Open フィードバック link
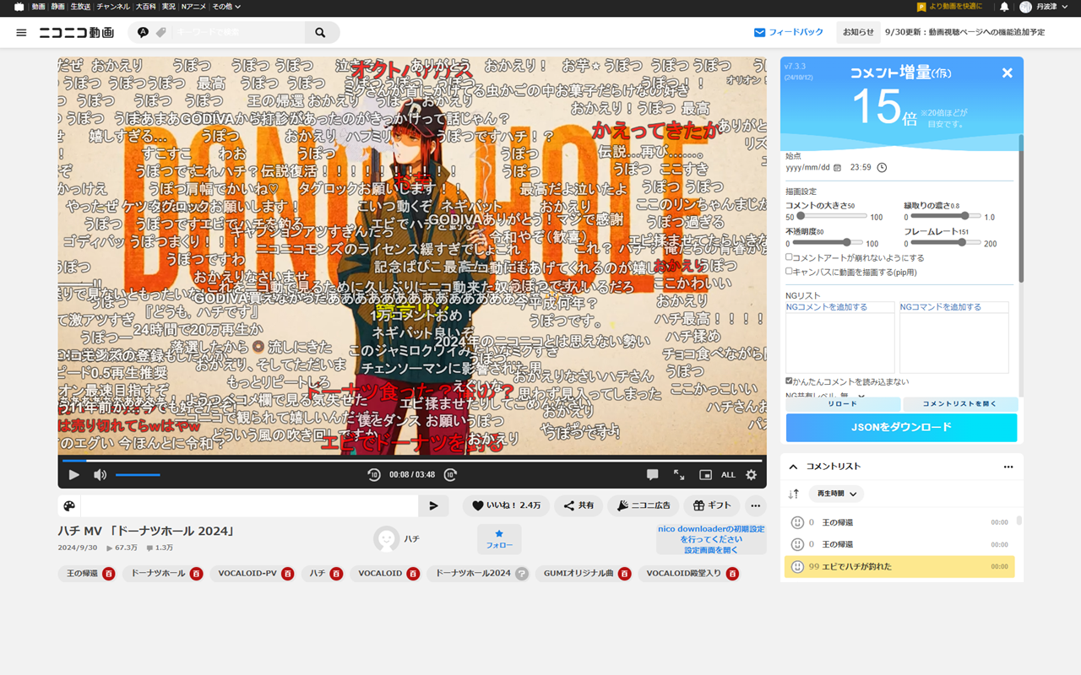 click(x=789, y=32)
